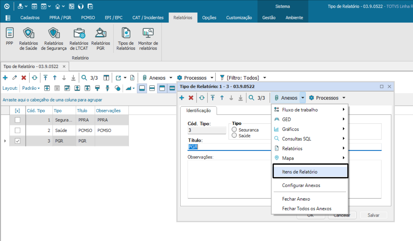Switch to the PCMSO ribbon tab

88,18
